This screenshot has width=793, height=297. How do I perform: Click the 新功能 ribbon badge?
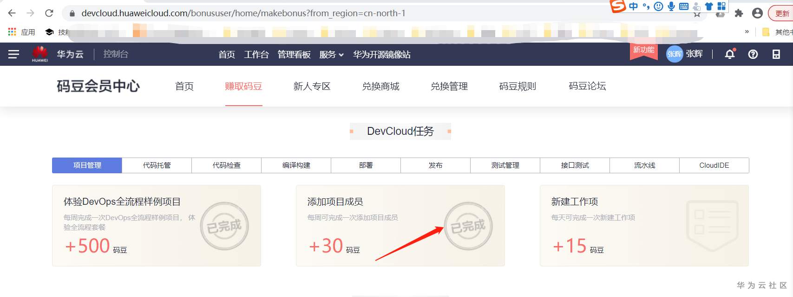643,51
